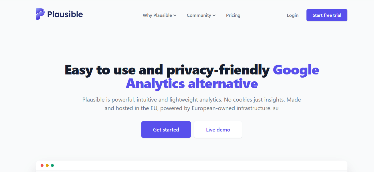The height and width of the screenshot is (172, 374).
Task: Open the Live demo
Action: point(218,129)
